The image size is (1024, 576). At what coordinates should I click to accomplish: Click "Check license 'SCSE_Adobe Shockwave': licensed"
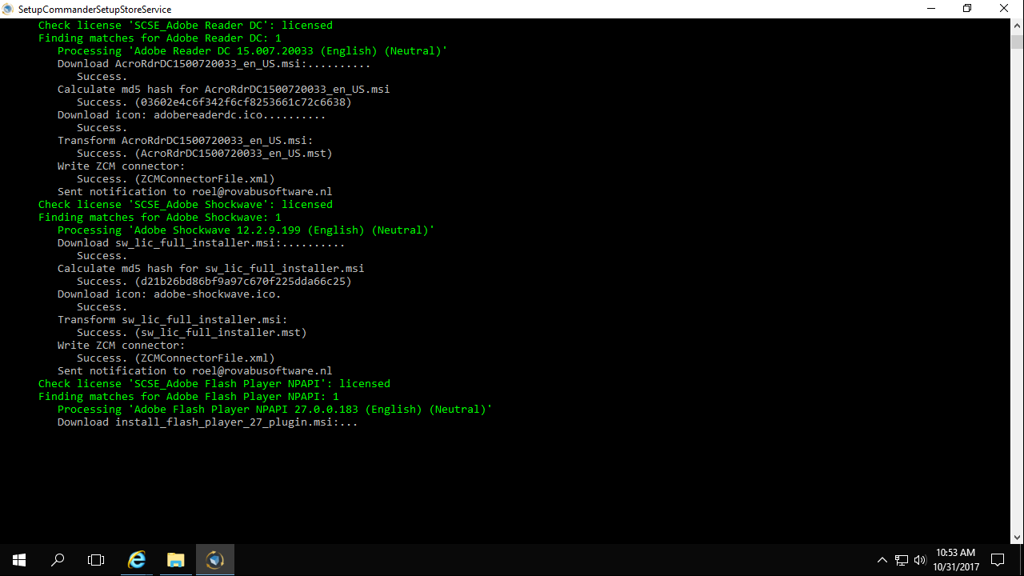pos(186,205)
